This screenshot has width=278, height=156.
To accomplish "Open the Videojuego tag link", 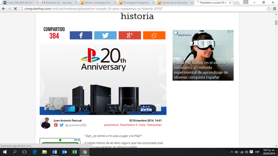I will [154, 125].
